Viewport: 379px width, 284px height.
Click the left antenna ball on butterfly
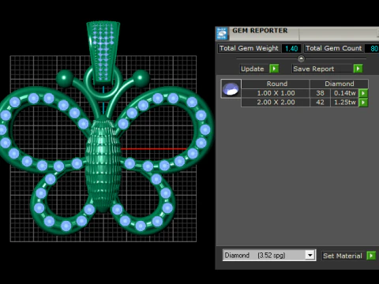tap(65, 78)
